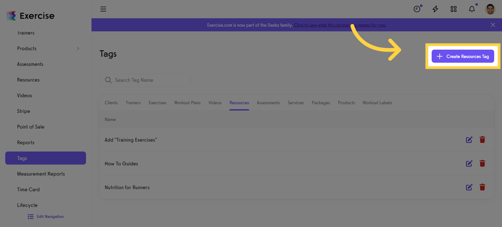This screenshot has height=227, width=502.
Task: Click the Exercise logo
Action: (x=31, y=15)
